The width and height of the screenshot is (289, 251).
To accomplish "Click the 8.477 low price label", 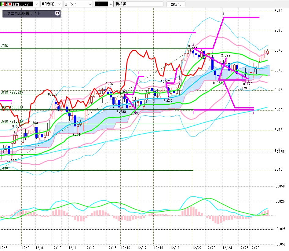I will pyautogui.click(x=11, y=160).
